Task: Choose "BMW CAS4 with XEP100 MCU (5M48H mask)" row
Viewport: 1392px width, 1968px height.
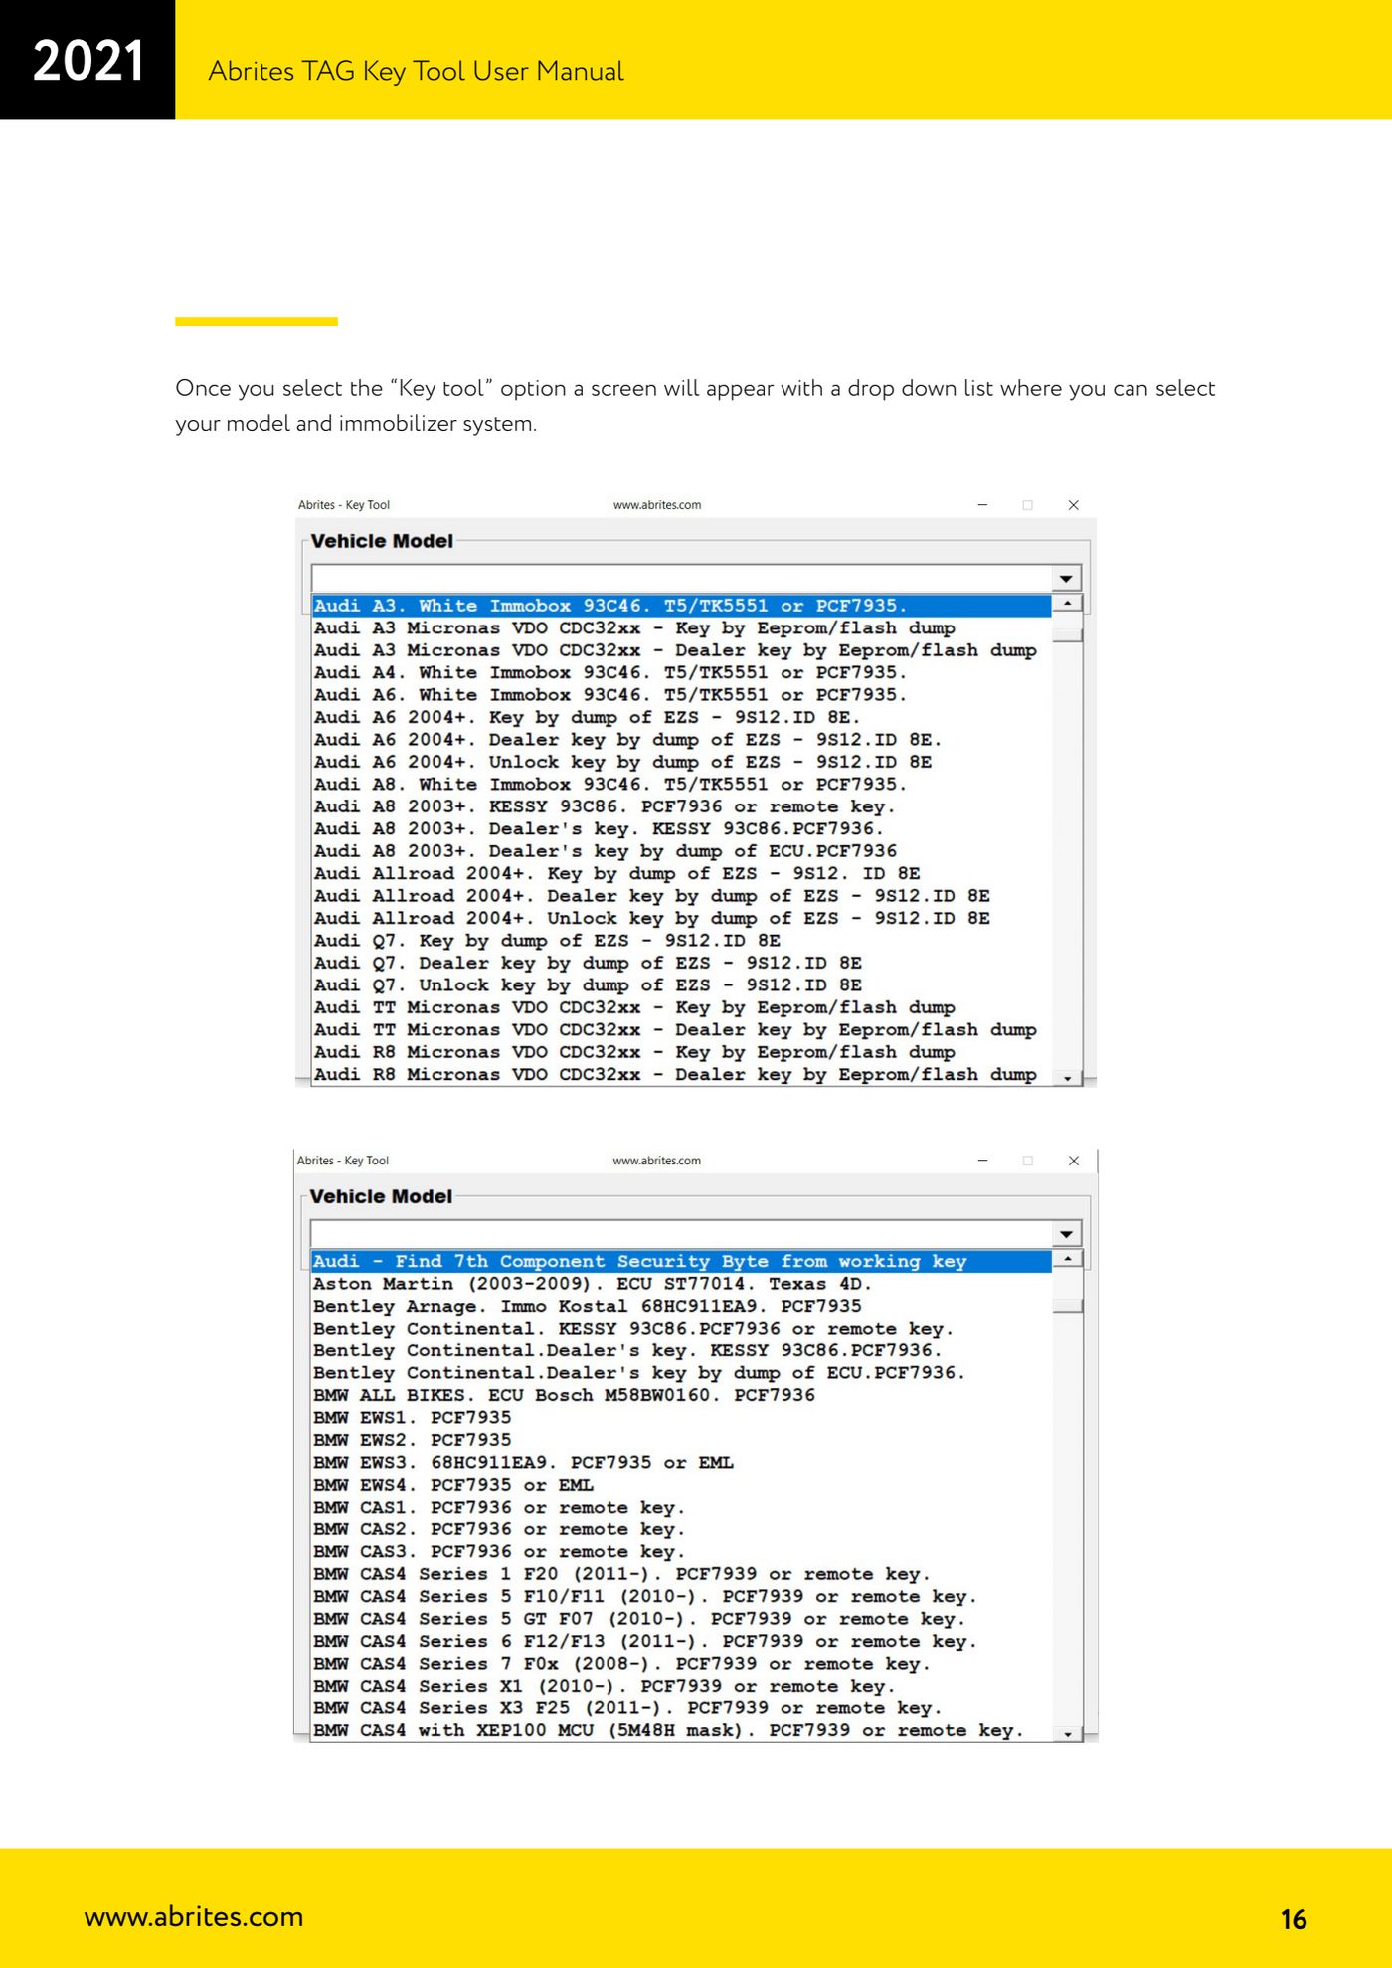Action: (682, 1731)
